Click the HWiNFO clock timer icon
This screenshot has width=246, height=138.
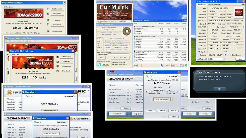pos(173,66)
